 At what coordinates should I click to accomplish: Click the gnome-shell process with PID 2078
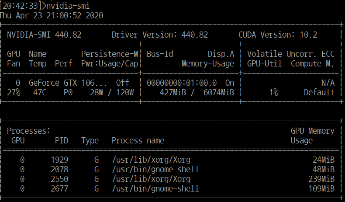pyautogui.click(x=155, y=169)
